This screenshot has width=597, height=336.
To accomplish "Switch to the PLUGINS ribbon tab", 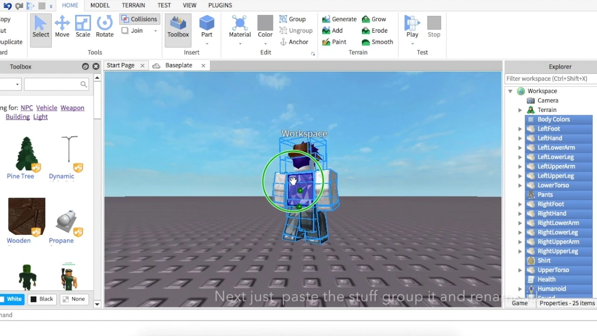I will (x=220, y=5).
